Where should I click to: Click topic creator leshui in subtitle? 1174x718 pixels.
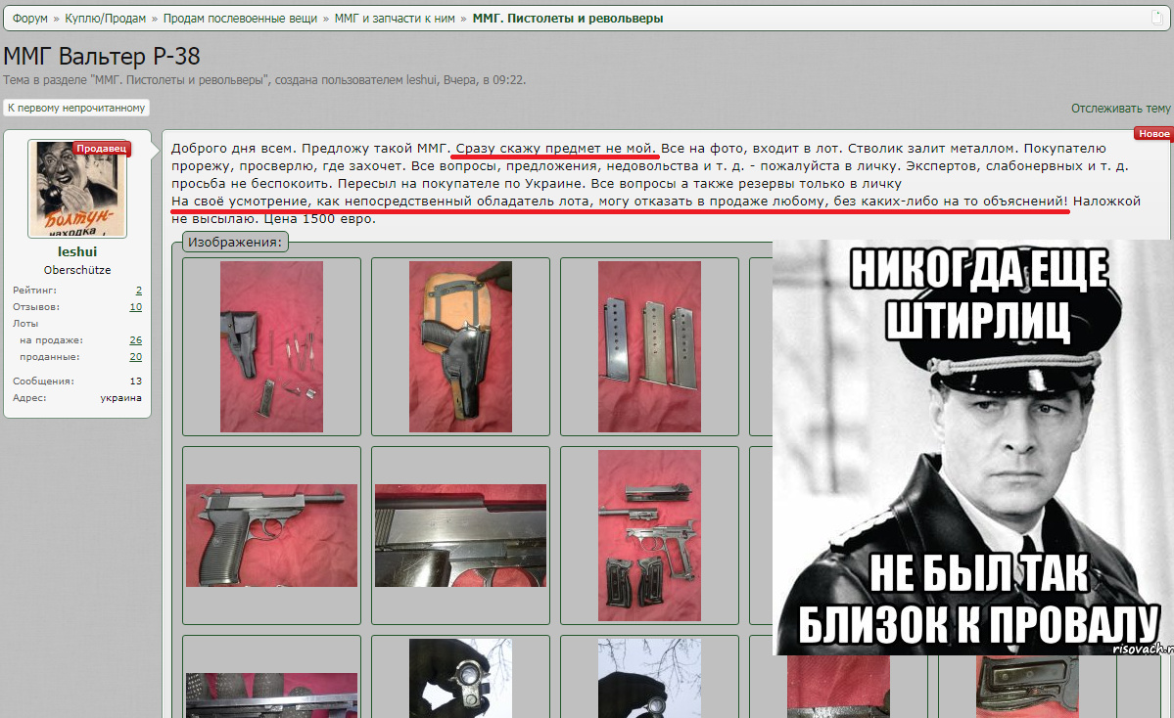coord(422,80)
